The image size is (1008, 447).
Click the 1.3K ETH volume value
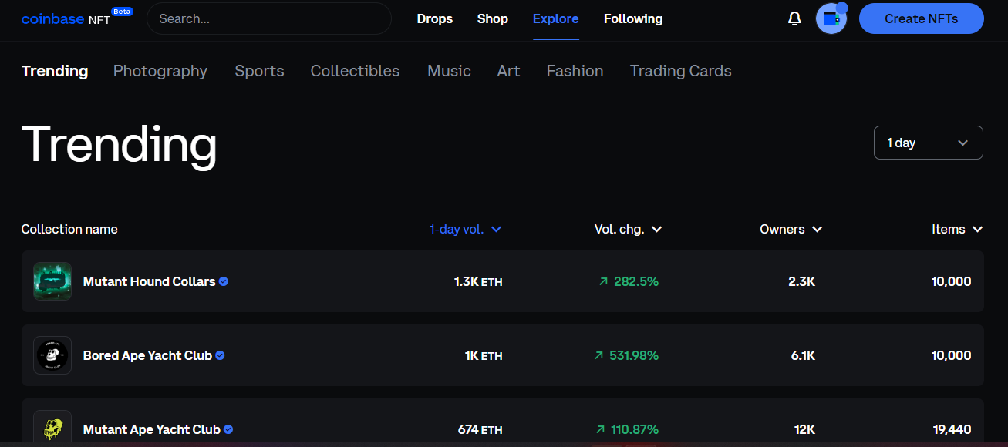478,282
